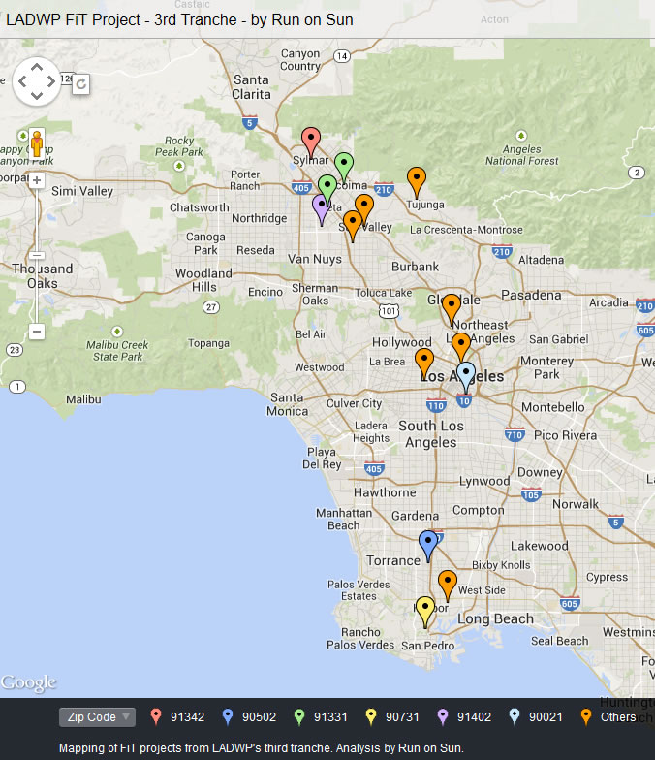Click the Simi Valley map label
The height and width of the screenshot is (760, 655).
point(82,191)
